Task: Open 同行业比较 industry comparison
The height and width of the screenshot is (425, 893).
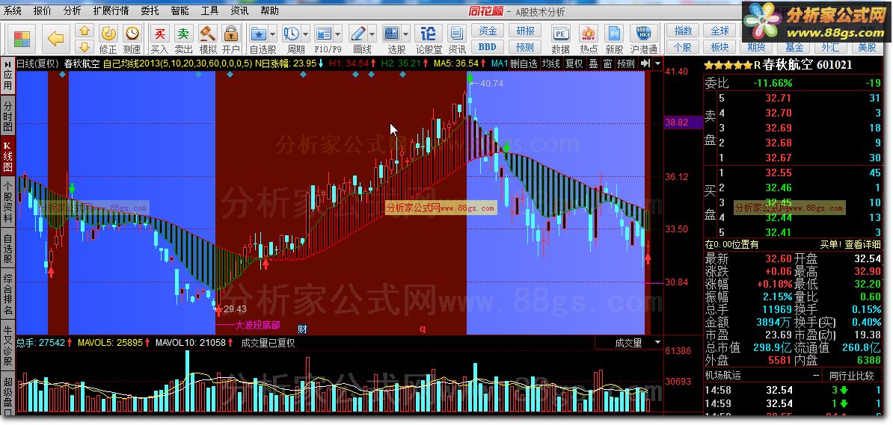Action: [x=851, y=376]
